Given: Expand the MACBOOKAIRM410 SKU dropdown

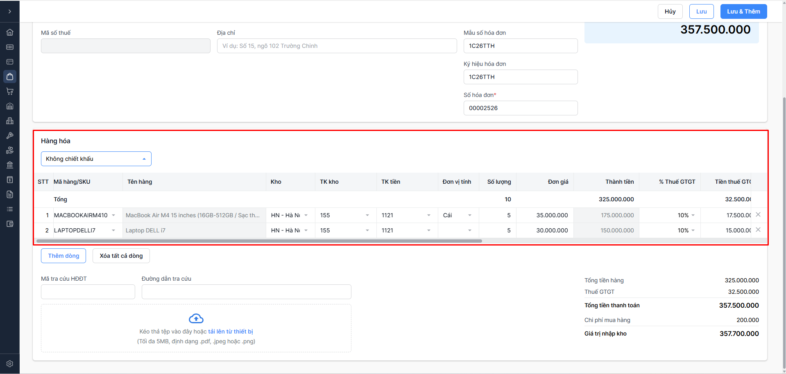Looking at the screenshot, I should point(113,215).
